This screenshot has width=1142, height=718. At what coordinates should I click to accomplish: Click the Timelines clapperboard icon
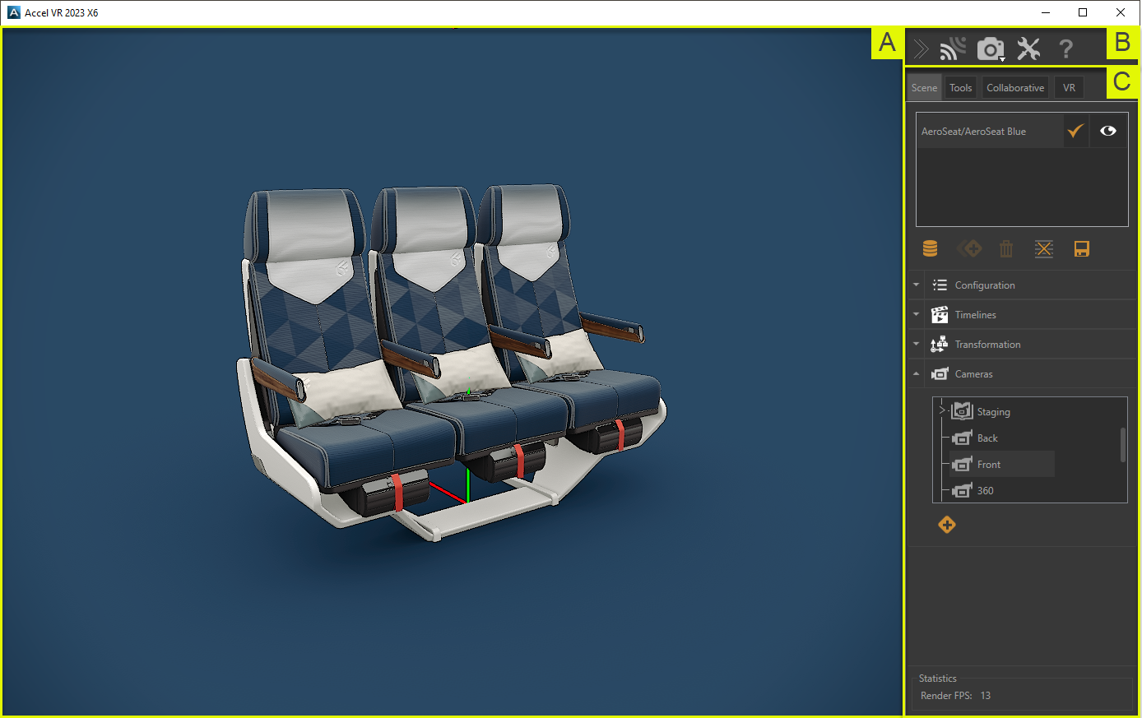pyautogui.click(x=940, y=315)
